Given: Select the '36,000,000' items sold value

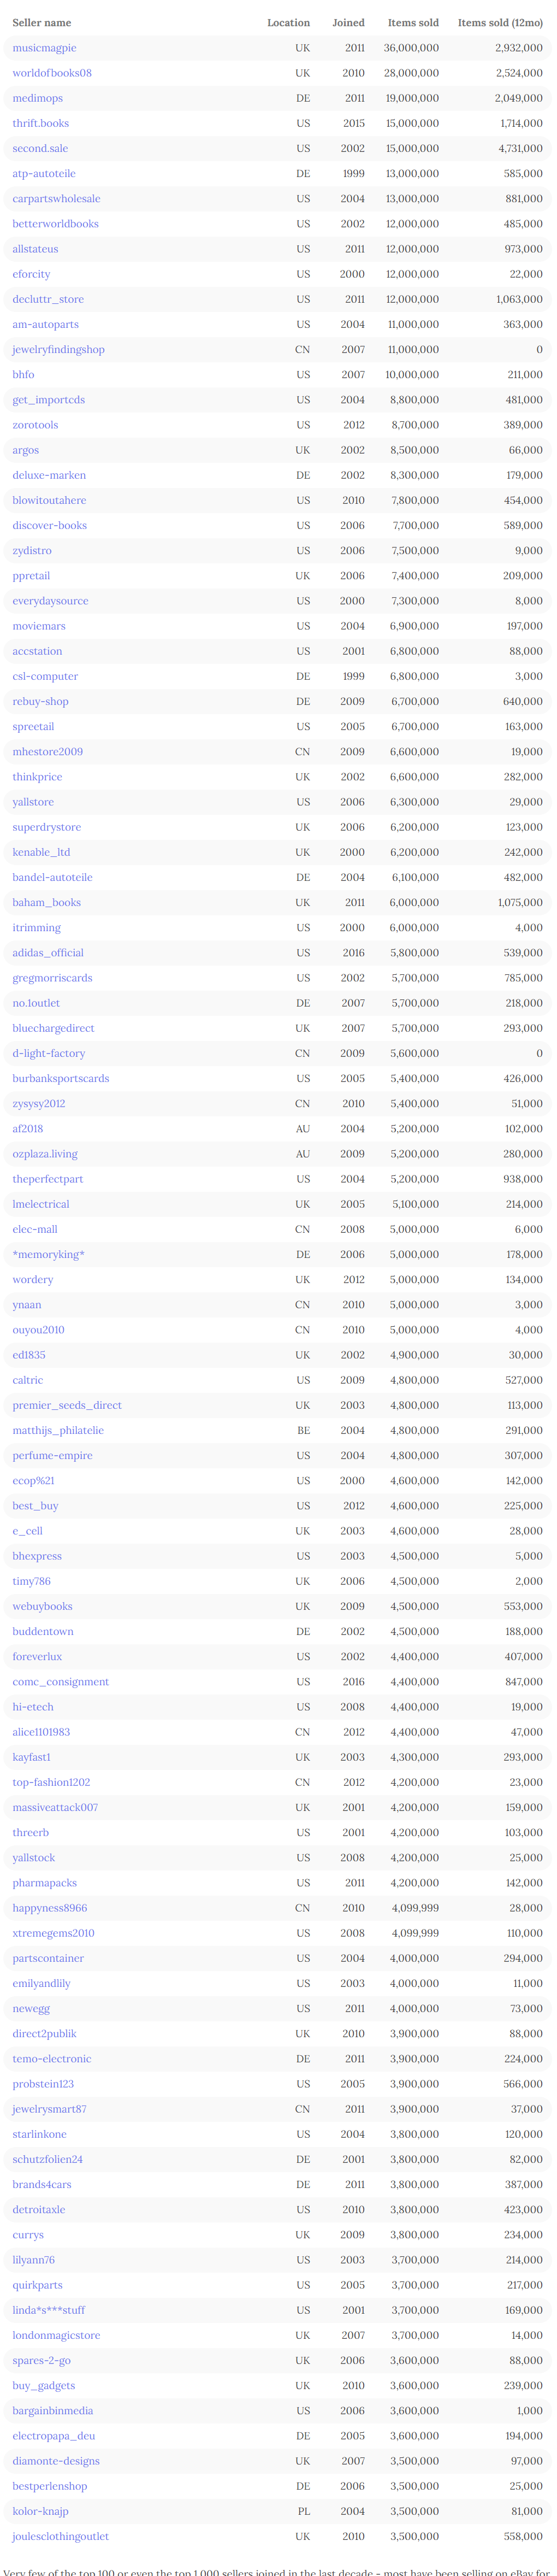Looking at the screenshot, I should point(411,48).
